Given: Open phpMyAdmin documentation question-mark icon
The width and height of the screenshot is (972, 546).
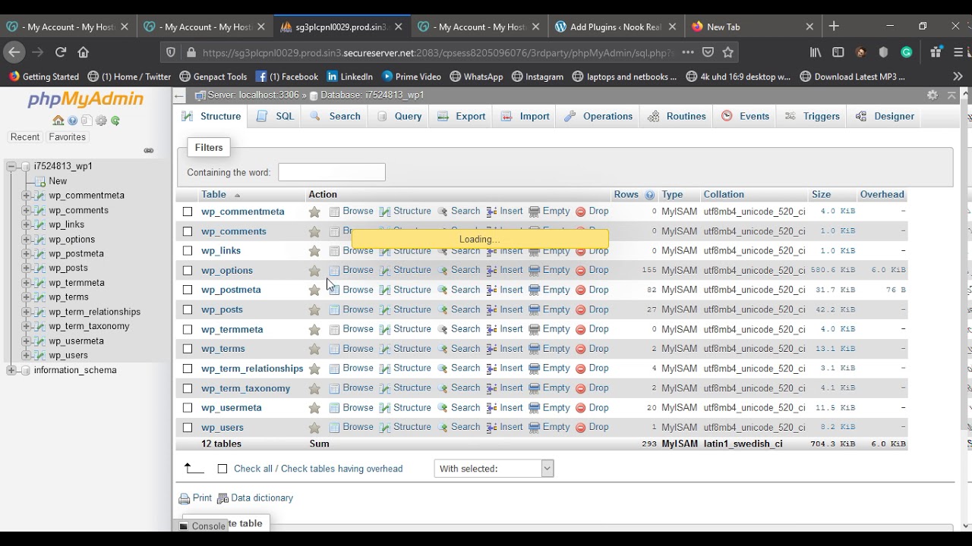Looking at the screenshot, I should click(73, 121).
